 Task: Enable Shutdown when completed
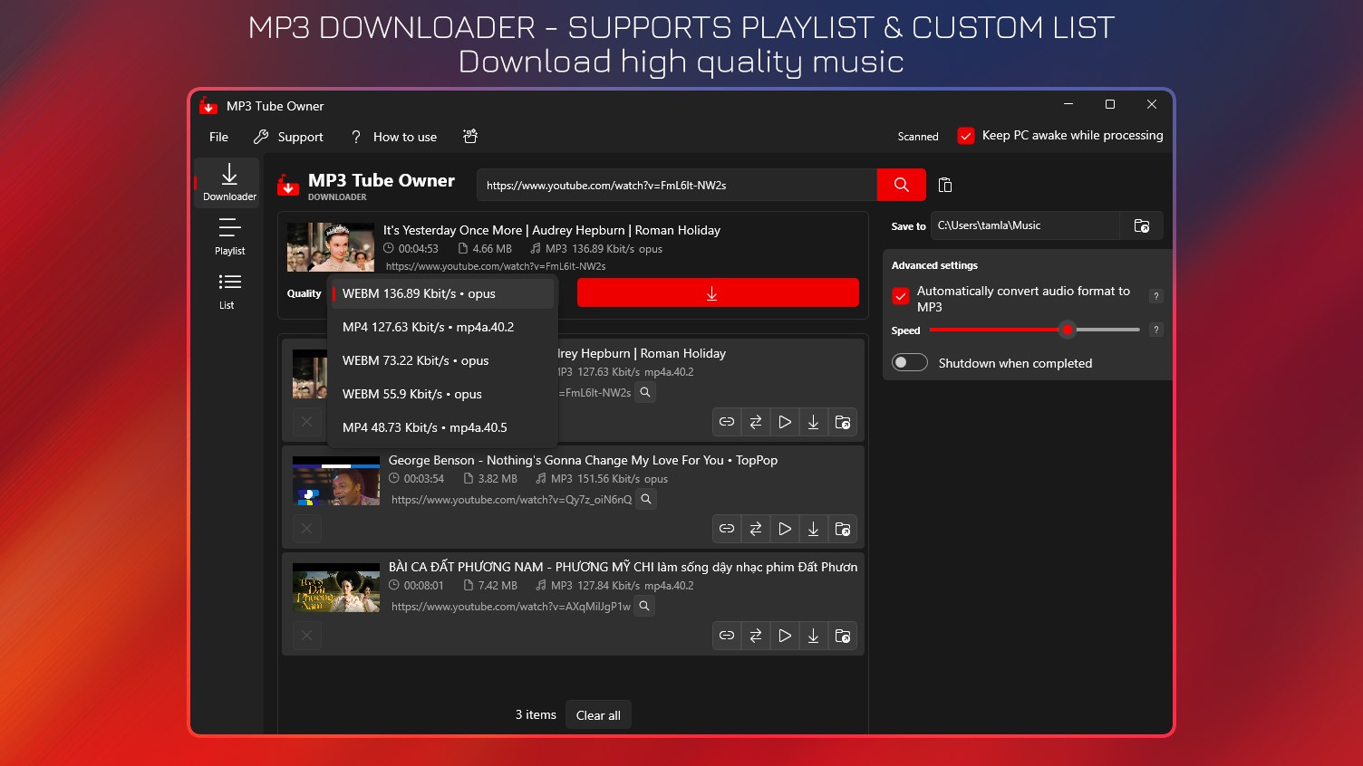pyautogui.click(x=909, y=362)
